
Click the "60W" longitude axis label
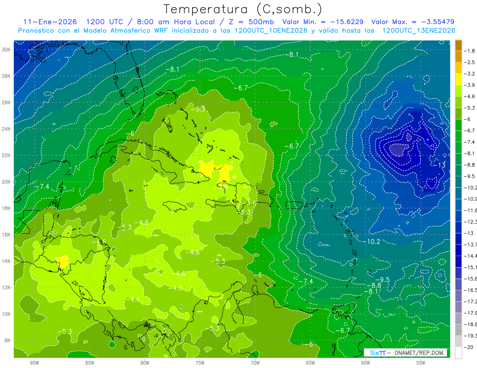pos(366,363)
